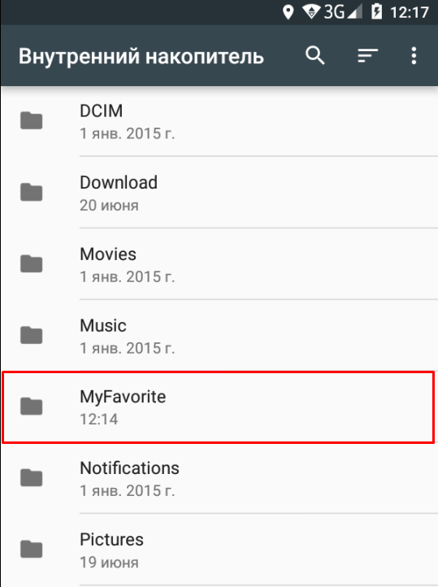Open the Download folder name
This screenshot has width=438, height=587.
pyautogui.click(x=119, y=183)
